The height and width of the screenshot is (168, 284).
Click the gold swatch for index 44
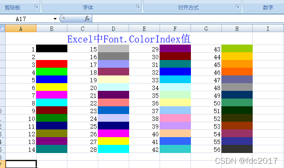coord(237,56)
